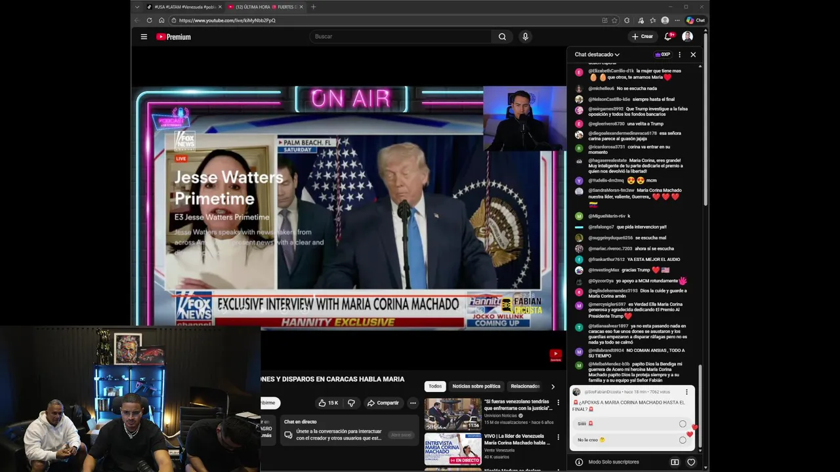
Task: Dislike the video with thumbs down
Action: point(351,403)
